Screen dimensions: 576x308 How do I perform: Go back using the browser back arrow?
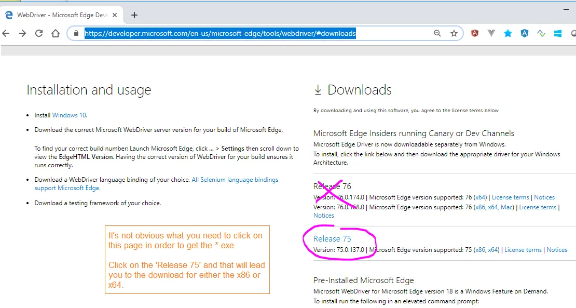pyautogui.click(x=6, y=33)
